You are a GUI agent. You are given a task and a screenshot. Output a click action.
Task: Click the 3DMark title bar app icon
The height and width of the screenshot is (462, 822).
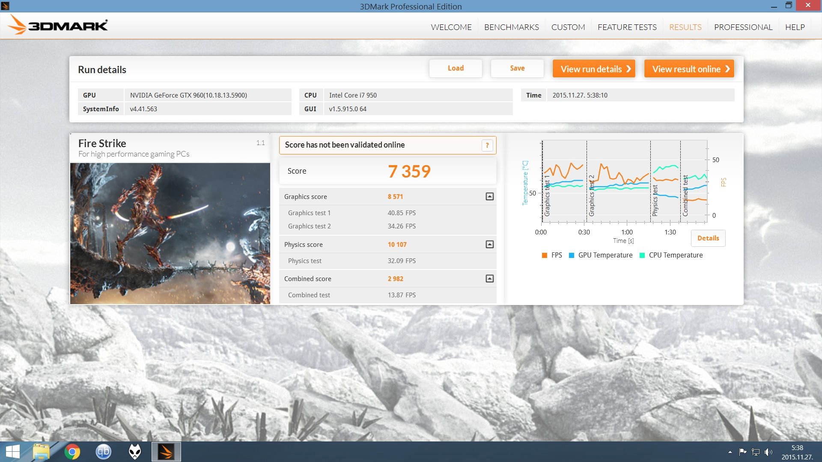[x=5, y=6]
